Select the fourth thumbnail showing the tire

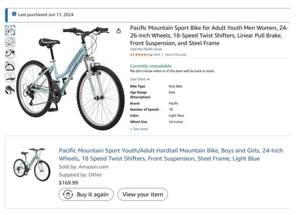pos(10,66)
